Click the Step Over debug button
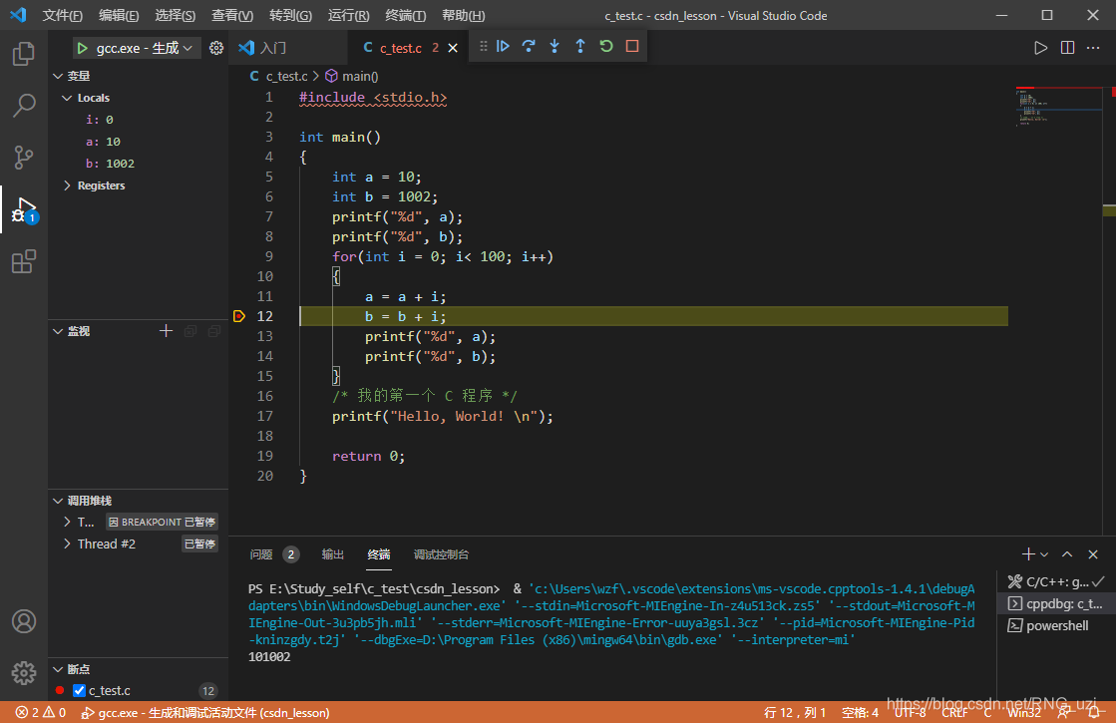 pos(529,46)
